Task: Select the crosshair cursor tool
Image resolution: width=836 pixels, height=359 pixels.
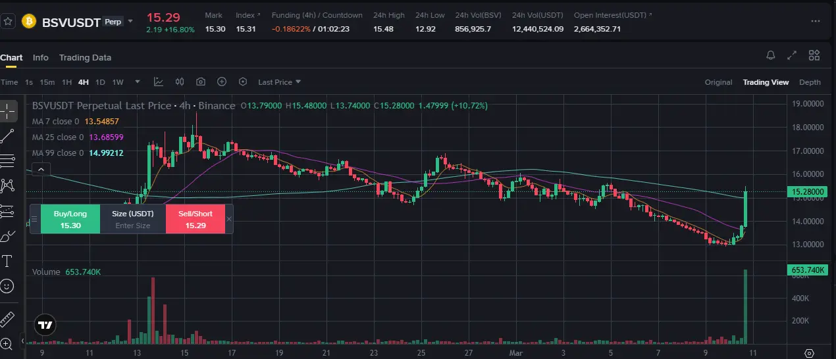Action: [8, 111]
